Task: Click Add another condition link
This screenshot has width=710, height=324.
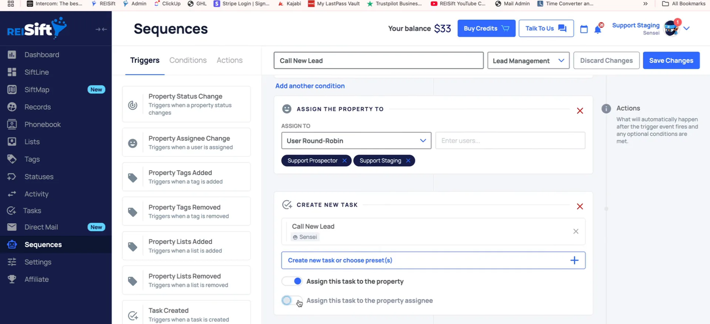Action: click(x=310, y=86)
